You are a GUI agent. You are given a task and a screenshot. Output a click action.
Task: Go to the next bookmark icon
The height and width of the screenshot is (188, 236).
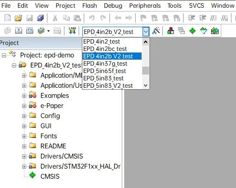coord(166,18)
